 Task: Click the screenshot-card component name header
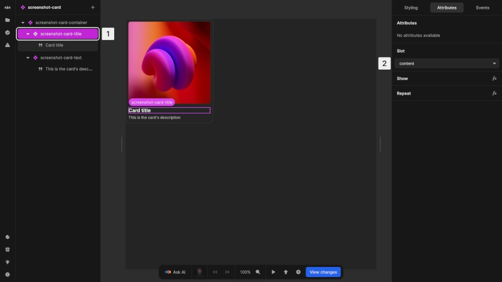44,8
